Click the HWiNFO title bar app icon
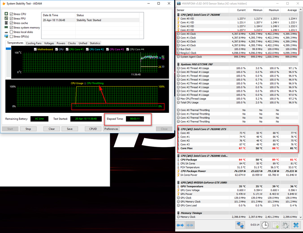This screenshot has width=303, height=233. (179, 3)
